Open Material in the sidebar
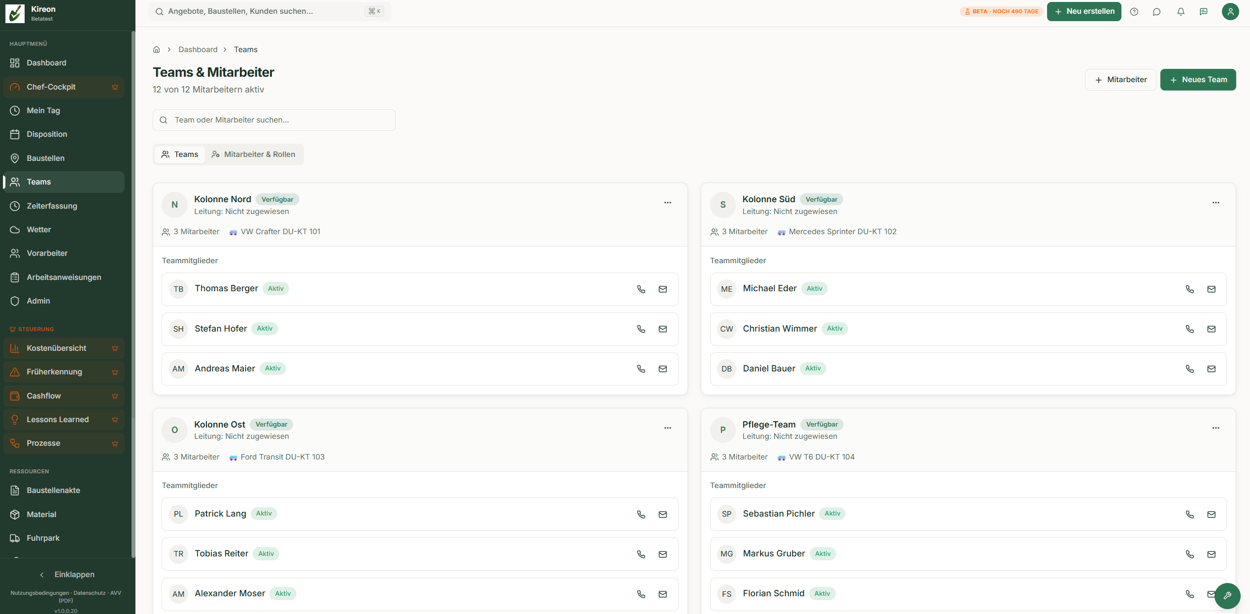This screenshot has height=614, width=1250. tap(64, 515)
